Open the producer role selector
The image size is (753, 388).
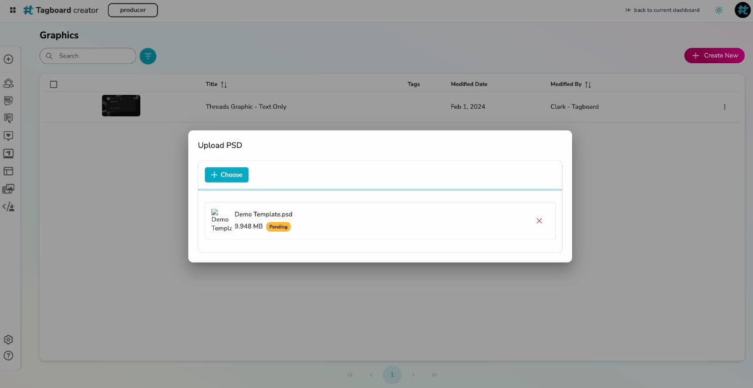(133, 10)
